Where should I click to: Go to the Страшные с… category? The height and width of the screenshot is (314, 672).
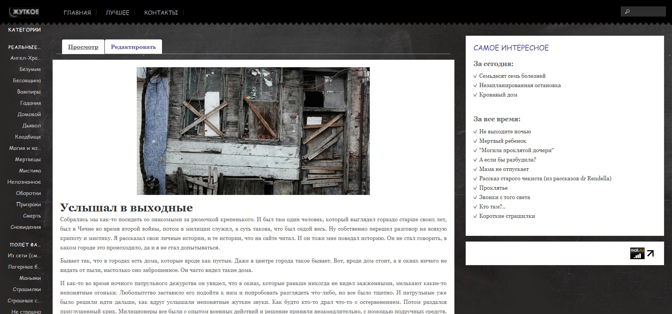pos(24,300)
